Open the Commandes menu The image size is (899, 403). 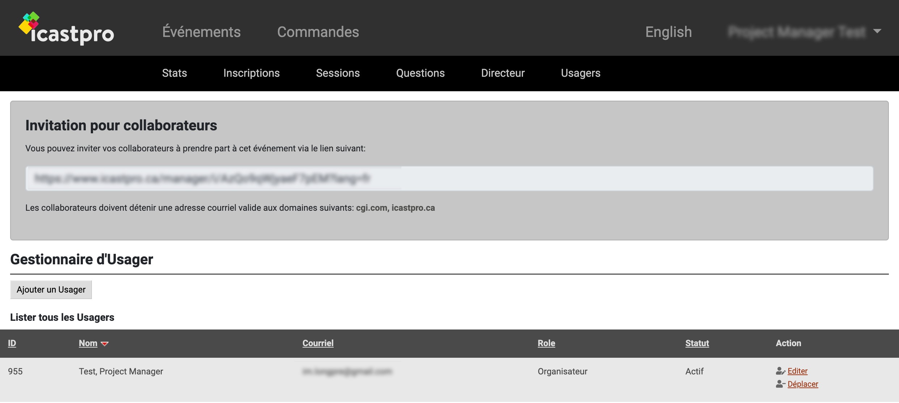coord(318,32)
